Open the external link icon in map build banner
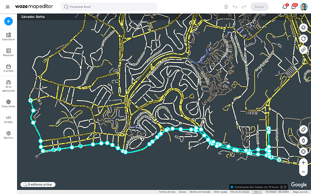311x194 pixels. pos(285,187)
